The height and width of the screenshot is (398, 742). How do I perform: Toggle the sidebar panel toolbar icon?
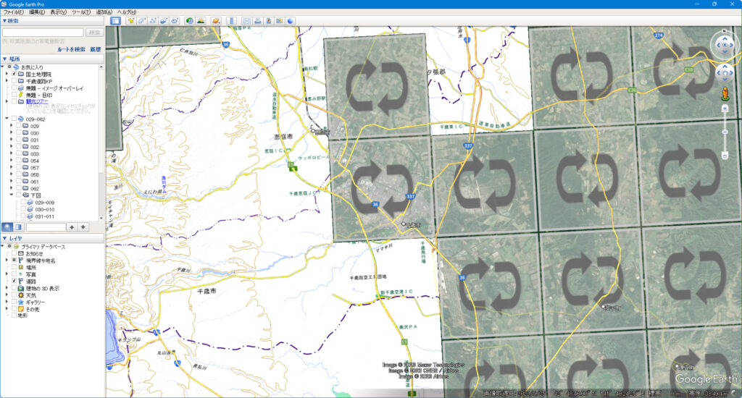(115, 20)
